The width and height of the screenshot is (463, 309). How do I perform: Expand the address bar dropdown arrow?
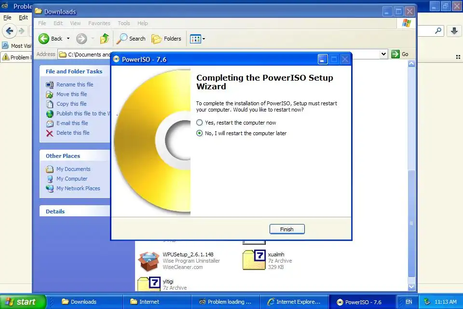383,54
